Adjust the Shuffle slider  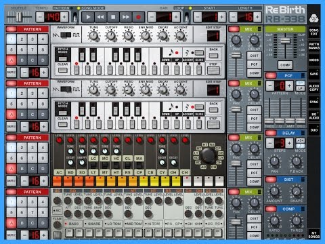click(x=19, y=17)
